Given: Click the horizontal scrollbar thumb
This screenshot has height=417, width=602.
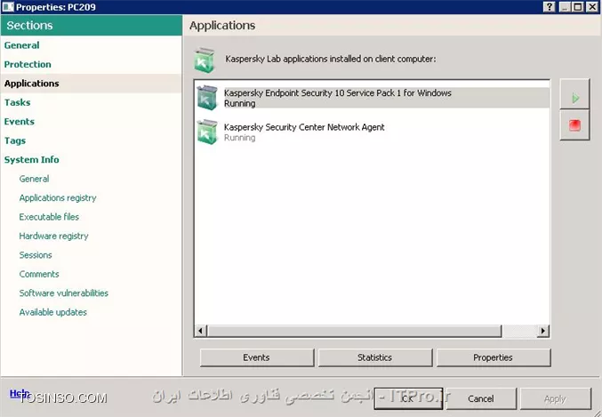Looking at the screenshot, I should click(354, 331).
